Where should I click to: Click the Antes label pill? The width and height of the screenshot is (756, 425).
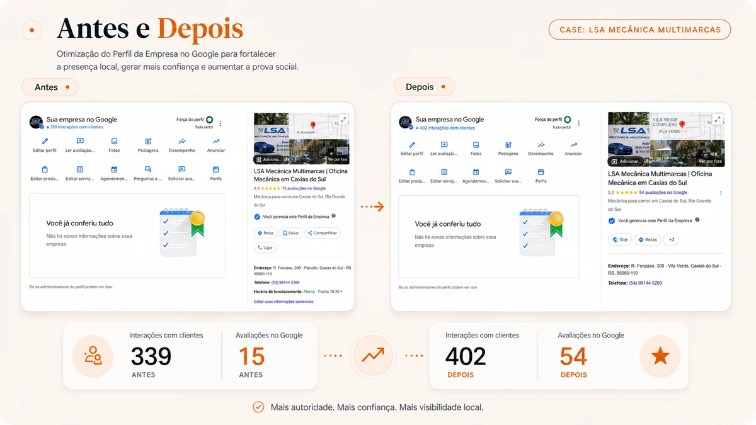coord(50,88)
